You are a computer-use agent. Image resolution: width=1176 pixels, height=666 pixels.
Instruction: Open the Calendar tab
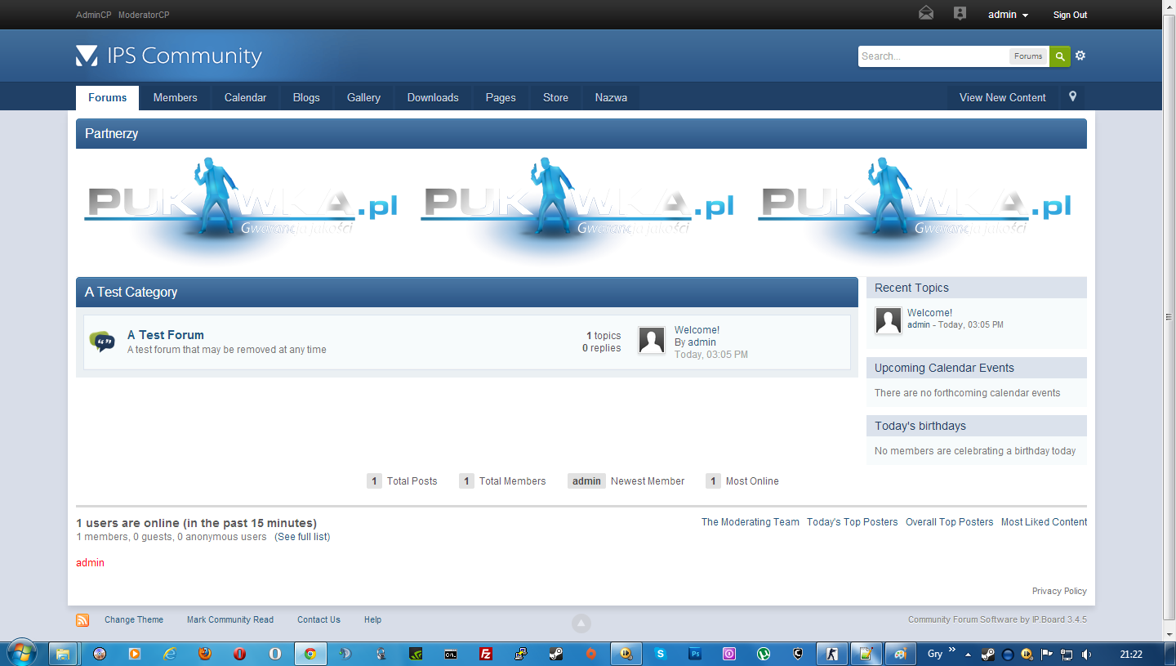click(245, 97)
